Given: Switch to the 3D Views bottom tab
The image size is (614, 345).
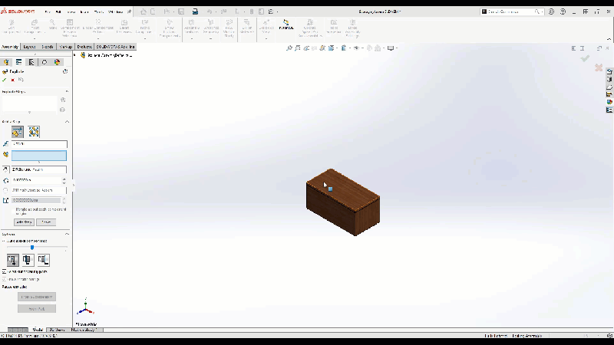Looking at the screenshot, I should [x=57, y=330].
